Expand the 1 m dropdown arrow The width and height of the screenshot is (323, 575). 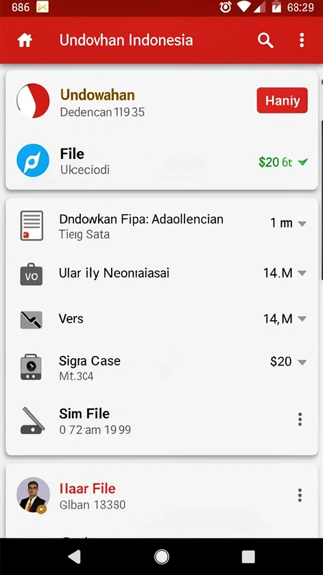[302, 223]
